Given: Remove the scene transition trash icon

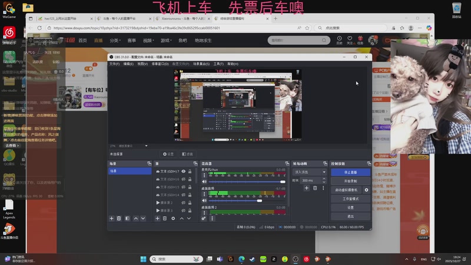Looking at the screenshot, I should pyautogui.click(x=315, y=188).
